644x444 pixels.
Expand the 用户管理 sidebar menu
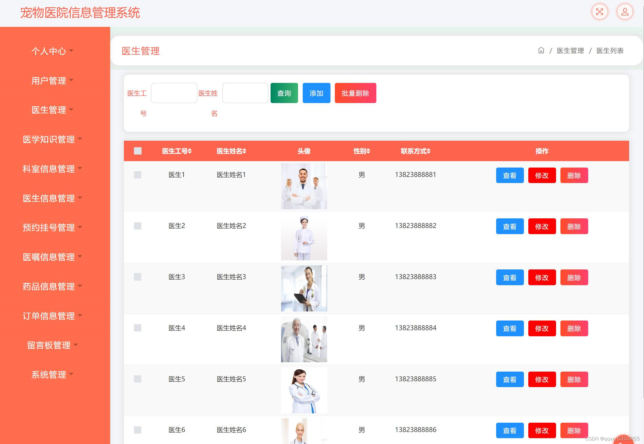52,81
